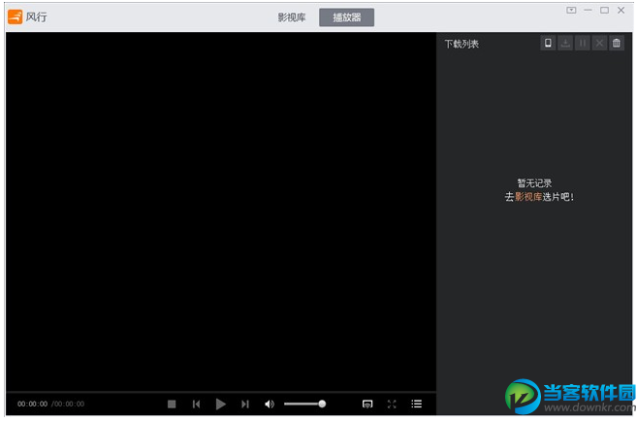This screenshot has width=637, height=421.
Task: Click the volume slider handle
Action: [322, 404]
